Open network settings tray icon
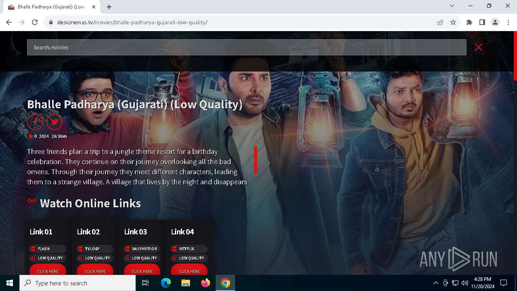 (455, 283)
